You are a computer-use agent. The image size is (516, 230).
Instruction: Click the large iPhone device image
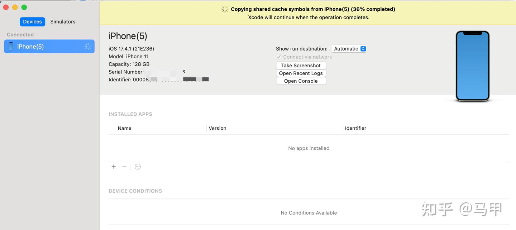pyautogui.click(x=472, y=66)
